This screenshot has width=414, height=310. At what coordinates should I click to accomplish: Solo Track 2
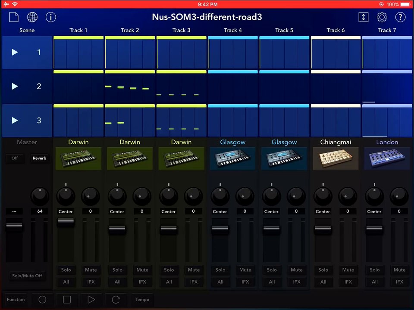117,270
